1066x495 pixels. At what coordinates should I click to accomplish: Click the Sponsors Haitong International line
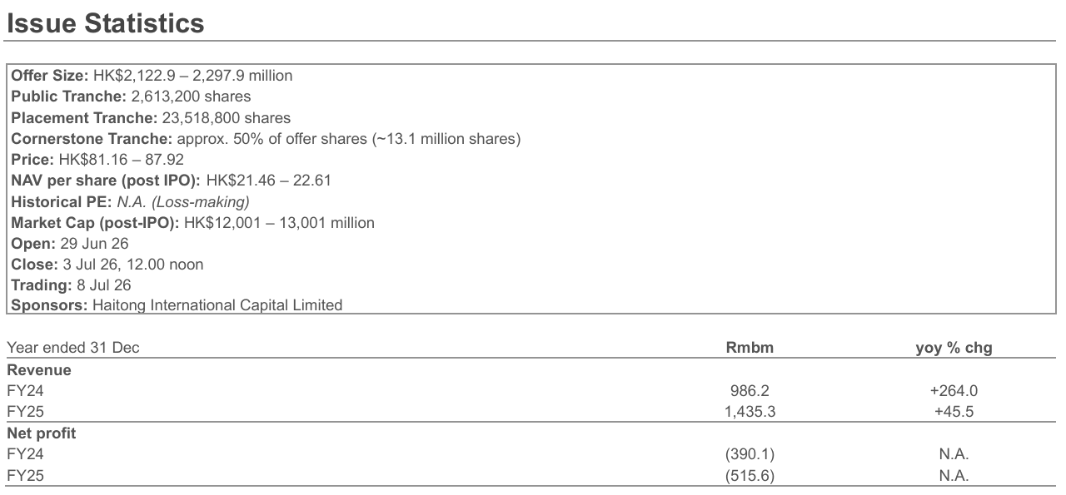pos(177,305)
